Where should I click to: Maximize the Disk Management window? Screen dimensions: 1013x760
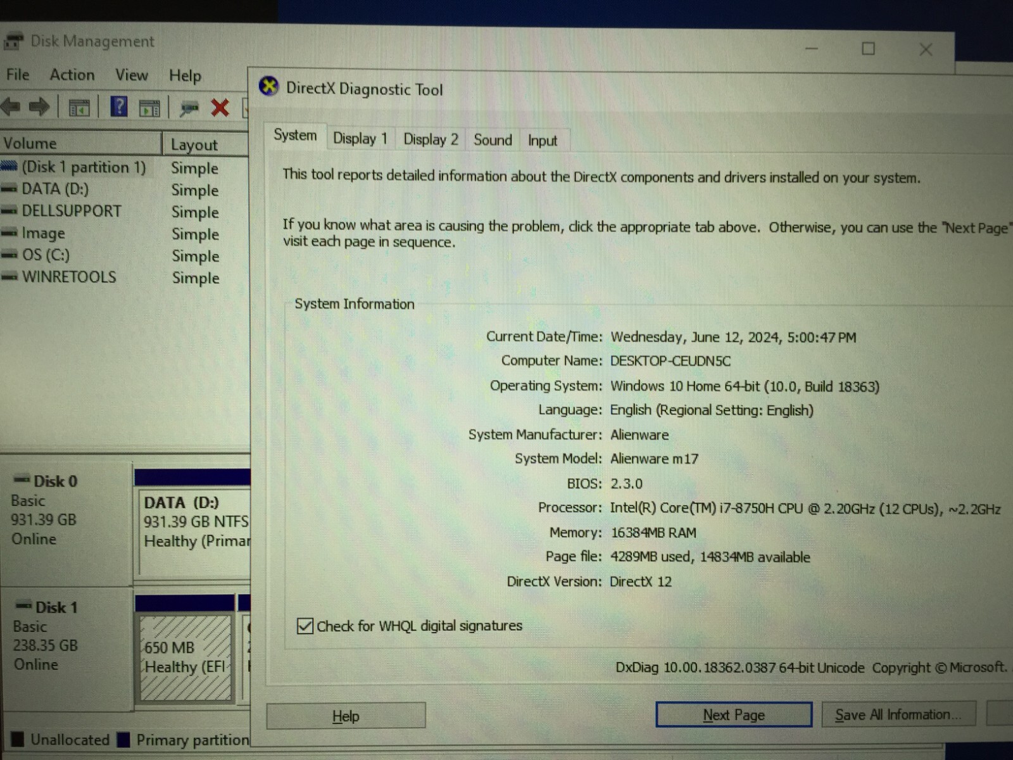click(x=868, y=49)
